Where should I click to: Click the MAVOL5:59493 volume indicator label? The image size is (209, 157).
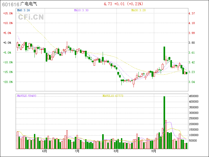pyautogui.click(x=27, y=96)
